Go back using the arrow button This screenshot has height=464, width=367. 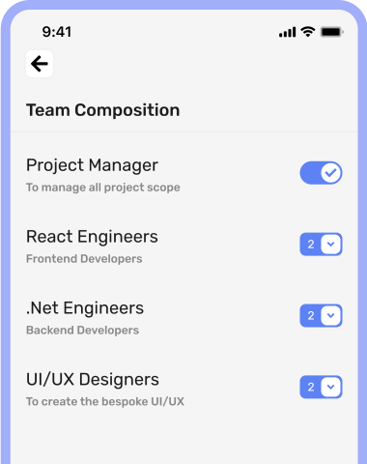click(40, 64)
